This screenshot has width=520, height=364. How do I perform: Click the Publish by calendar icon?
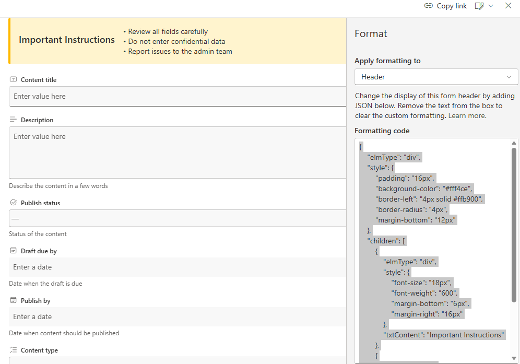tap(14, 300)
